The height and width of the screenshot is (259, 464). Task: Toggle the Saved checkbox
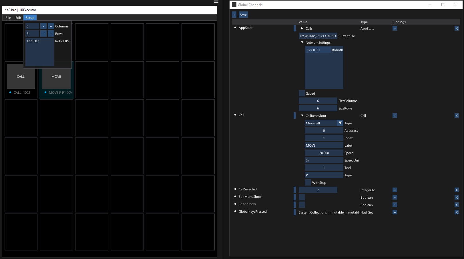click(x=302, y=93)
